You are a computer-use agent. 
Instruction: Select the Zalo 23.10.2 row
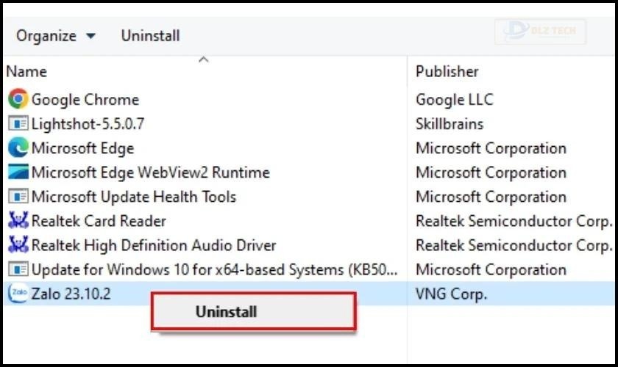(x=71, y=294)
